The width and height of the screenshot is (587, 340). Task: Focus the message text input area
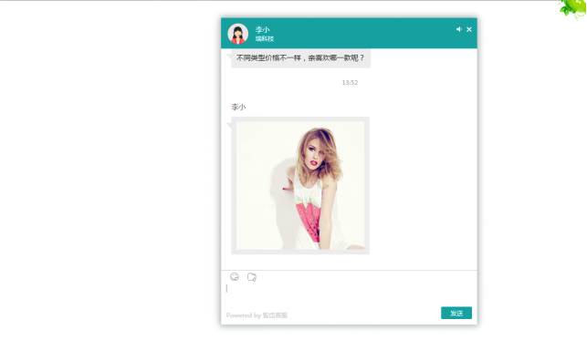click(349, 294)
